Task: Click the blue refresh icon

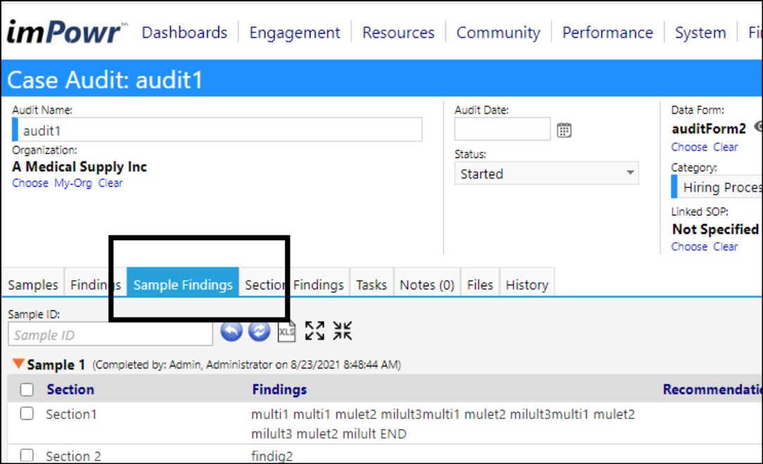Action: point(259,331)
